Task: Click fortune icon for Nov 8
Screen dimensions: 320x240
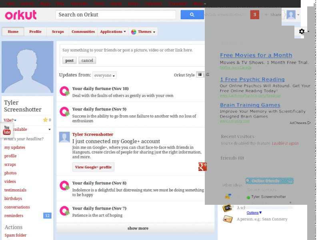Action: tap(64, 186)
